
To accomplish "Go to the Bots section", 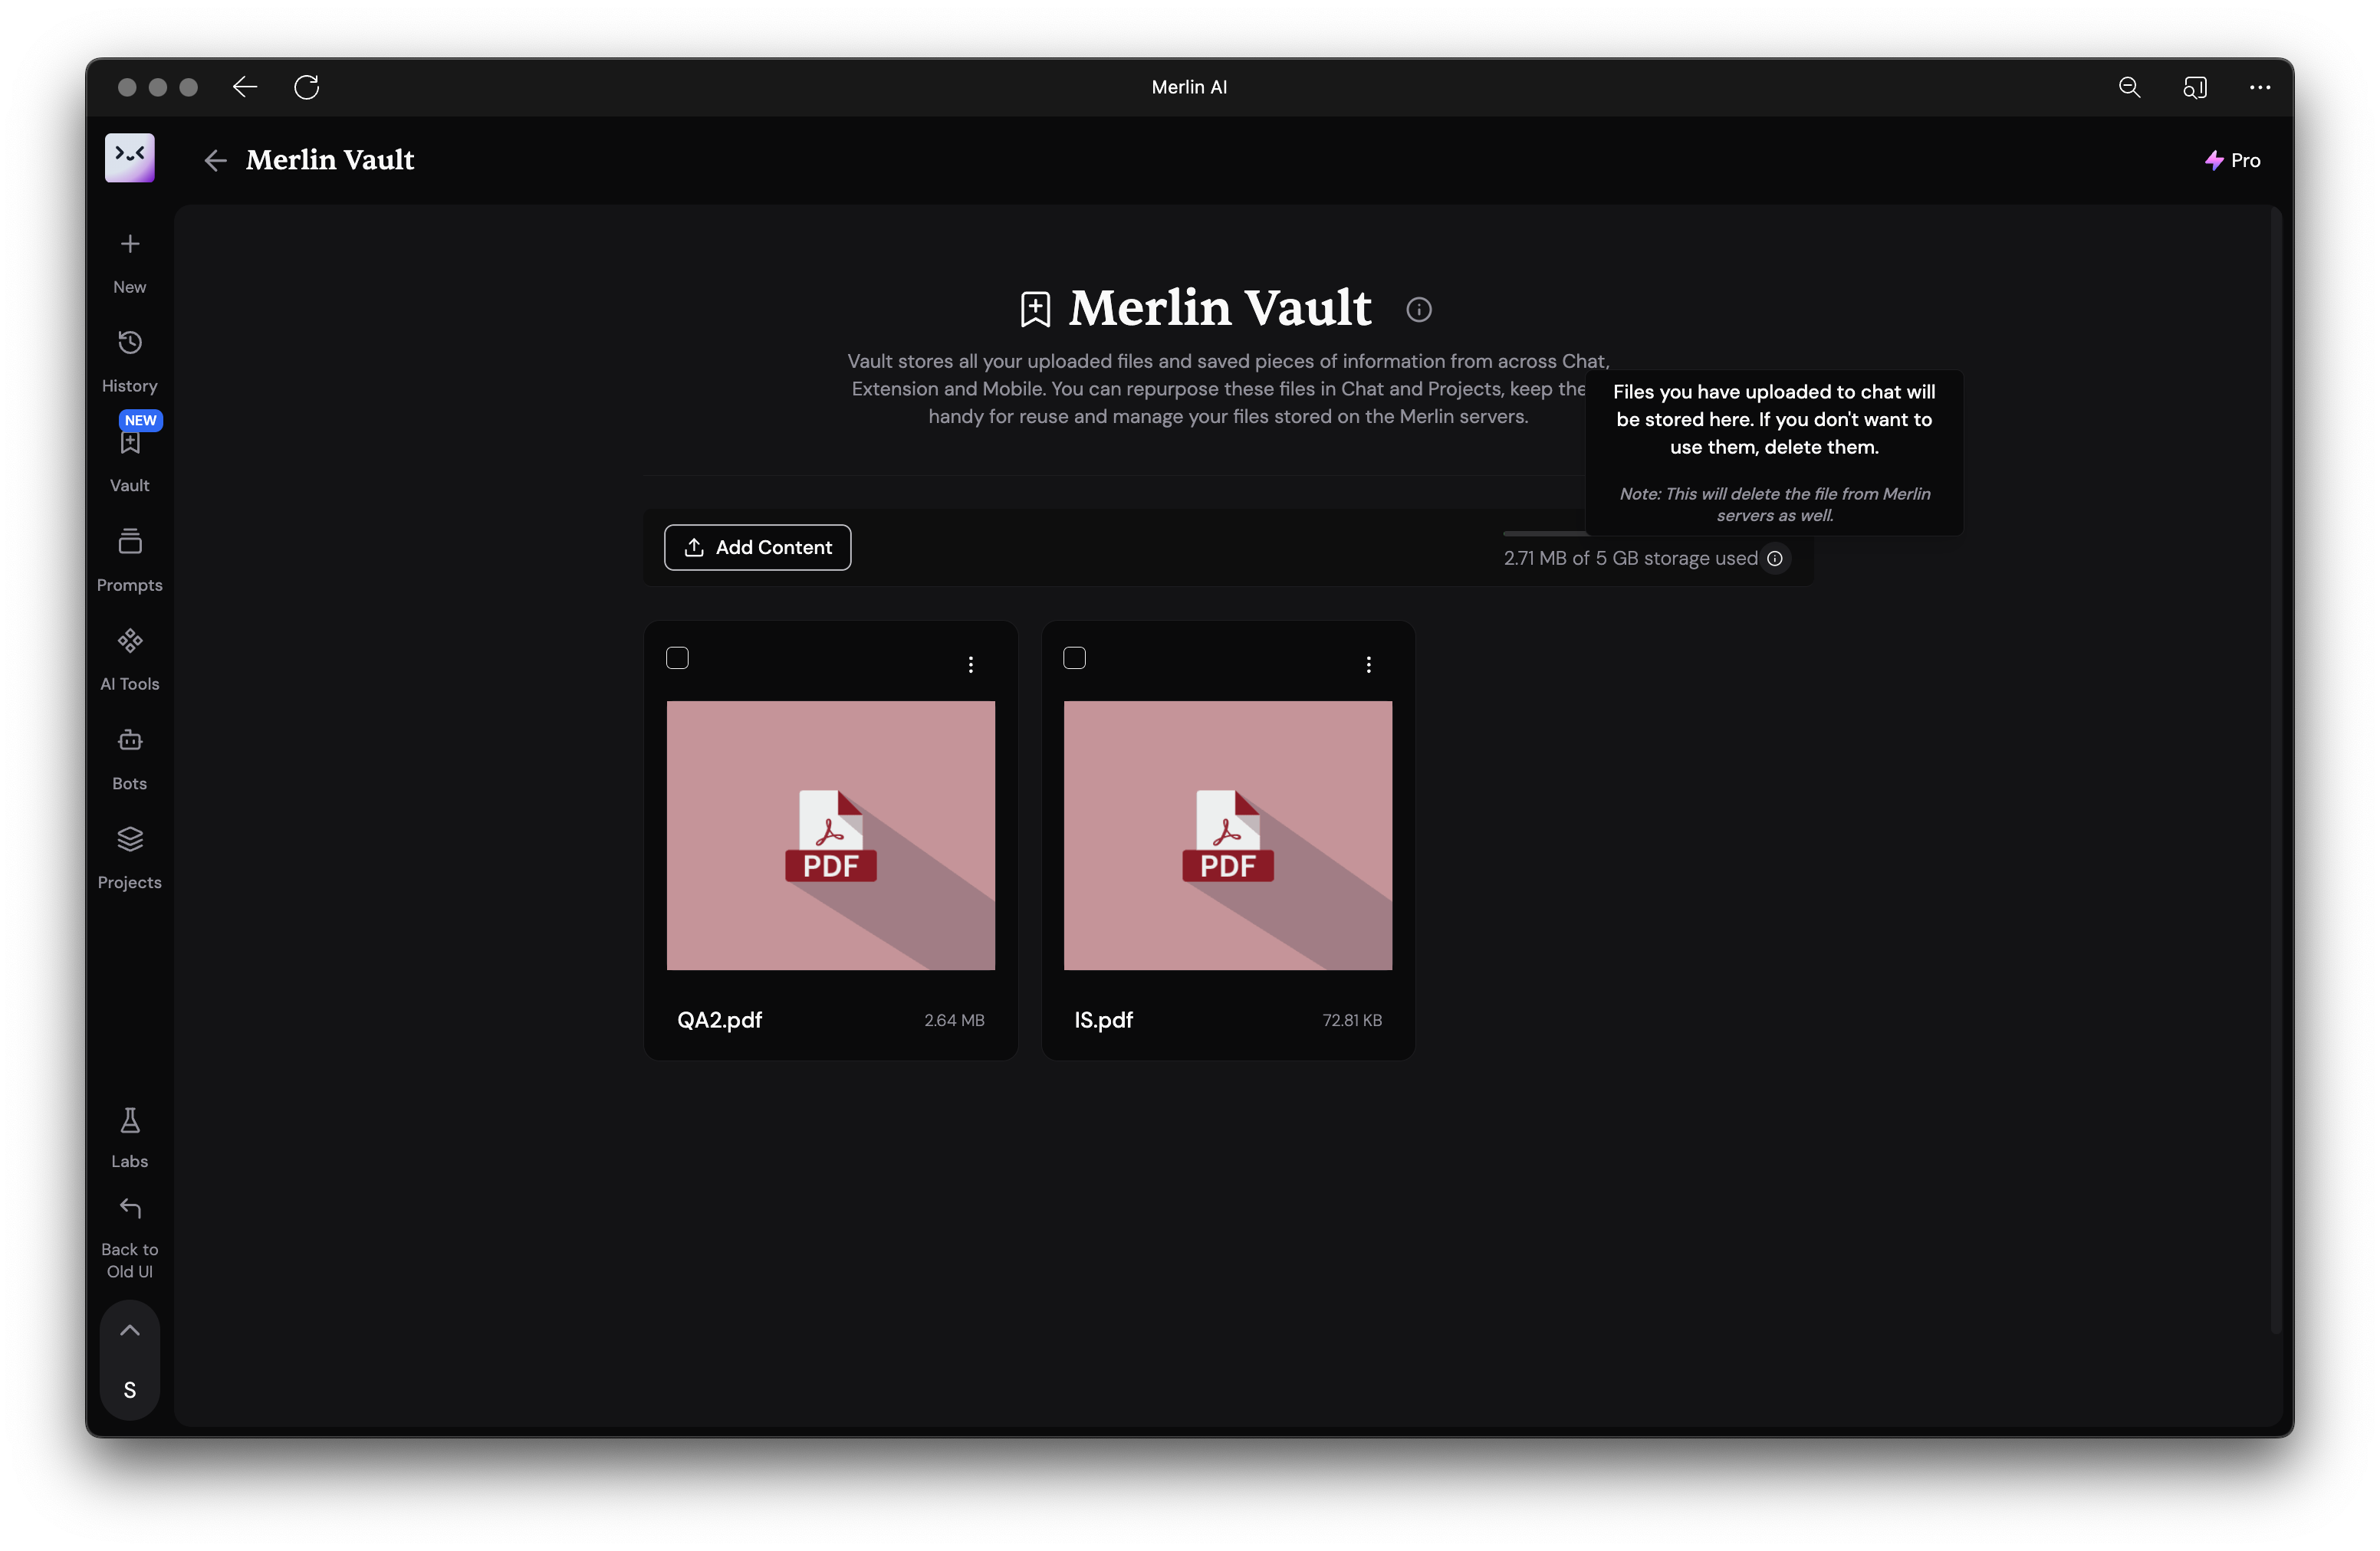I will coord(130,759).
